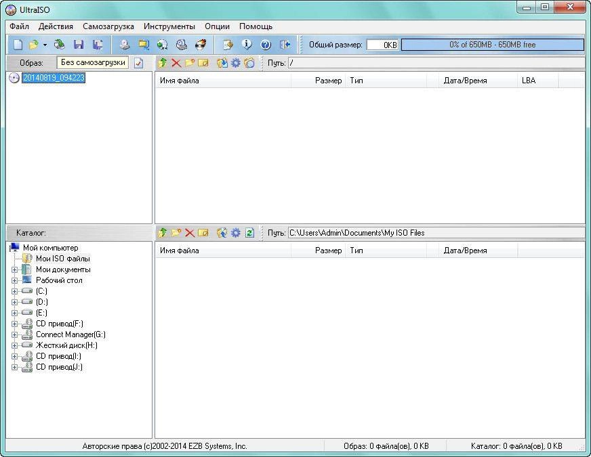Delete with the red X in the catalog pane toolbar
Viewport: 591px width, 457px height.
click(190, 233)
